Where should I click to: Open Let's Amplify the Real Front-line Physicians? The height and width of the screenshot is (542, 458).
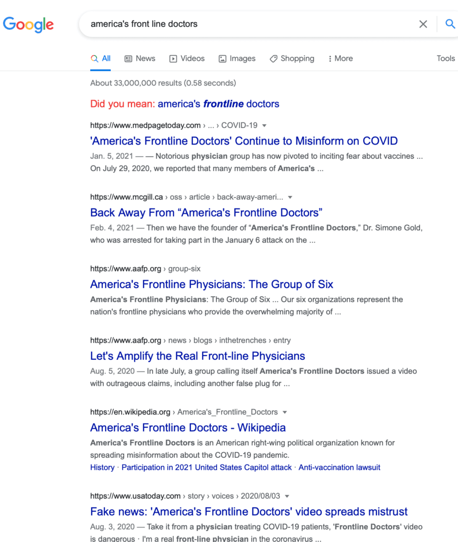(198, 356)
